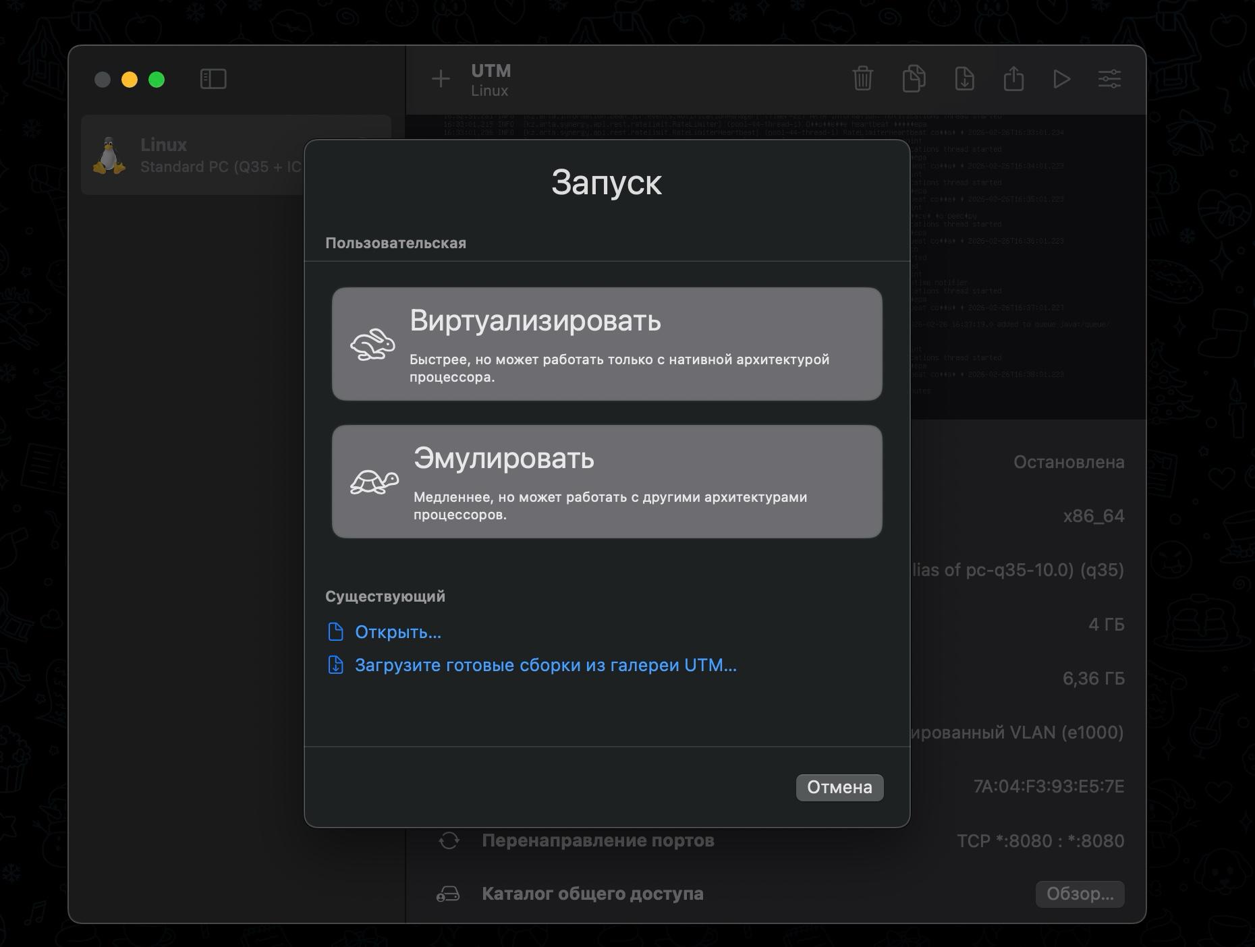This screenshot has height=947, width=1255.
Task: Click the Перенаправление портов label
Action: coord(598,840)
